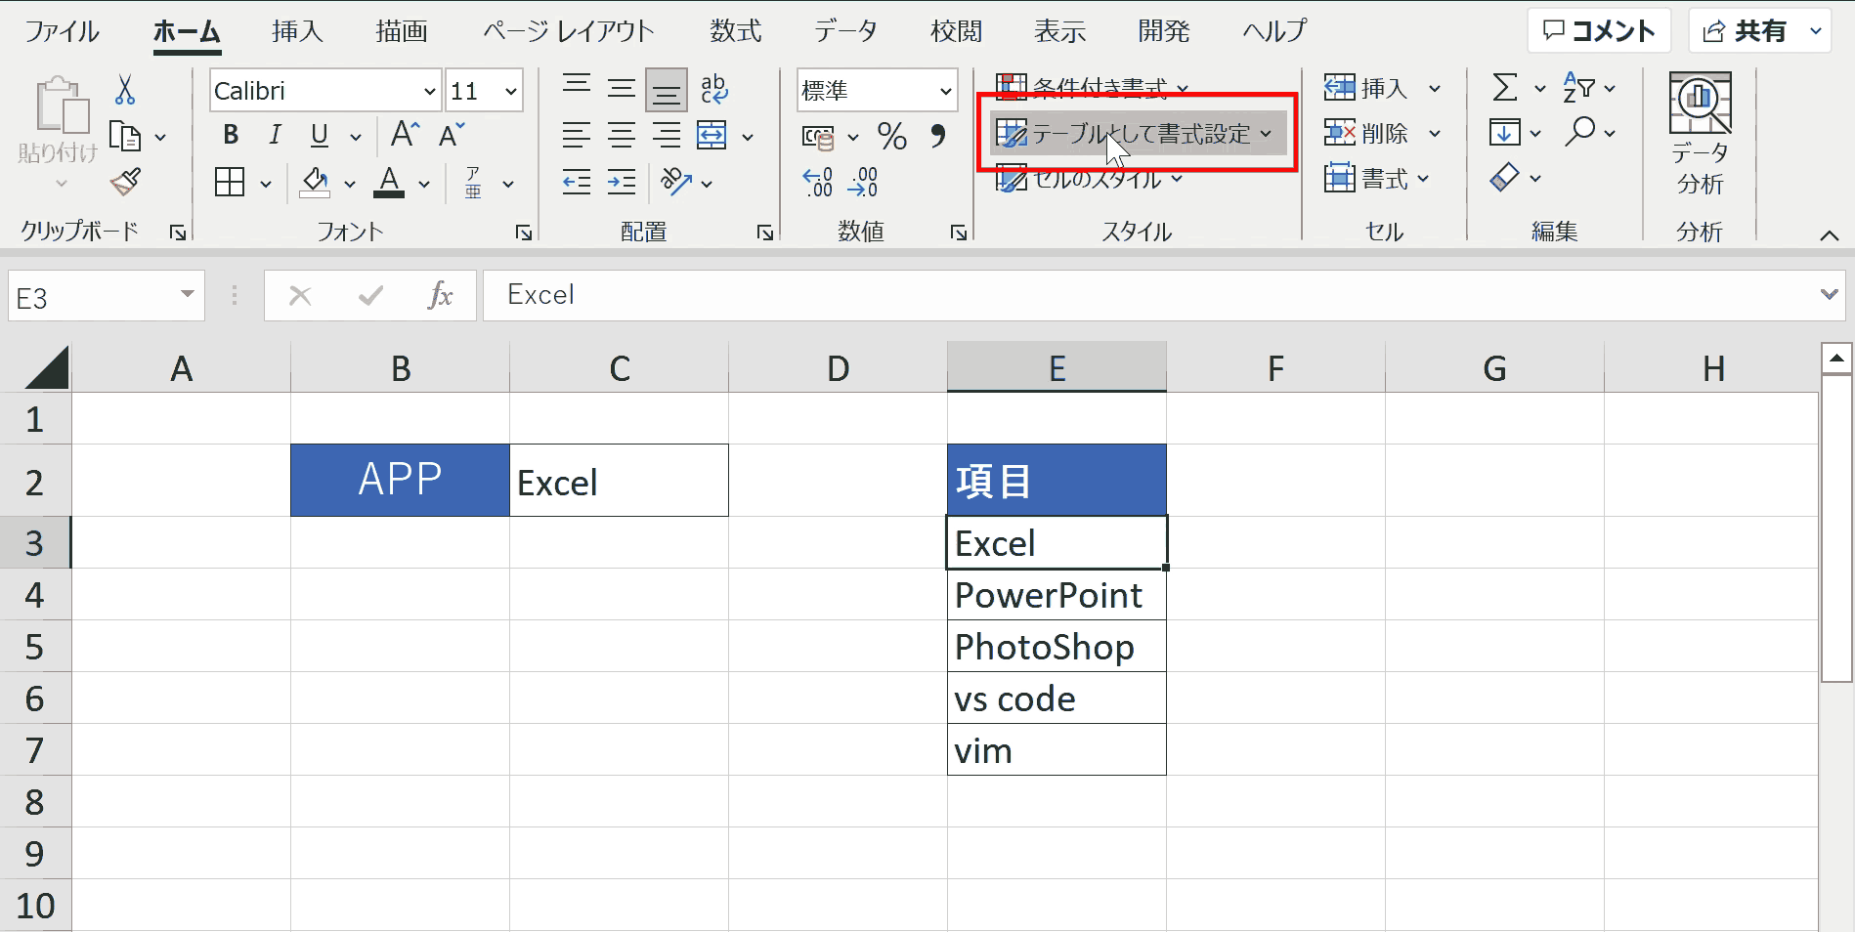The width and height of the screenshot is (1855, 932).
Task: Center text horizontally
Action: [x=622, y=135]
